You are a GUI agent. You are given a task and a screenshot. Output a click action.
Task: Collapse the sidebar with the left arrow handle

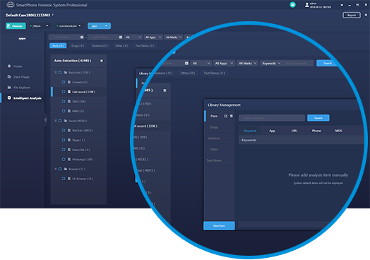click(x=45, y=120)
